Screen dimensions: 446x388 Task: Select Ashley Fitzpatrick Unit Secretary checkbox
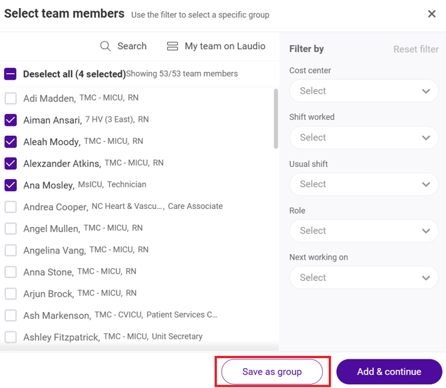tap(11, 337)
